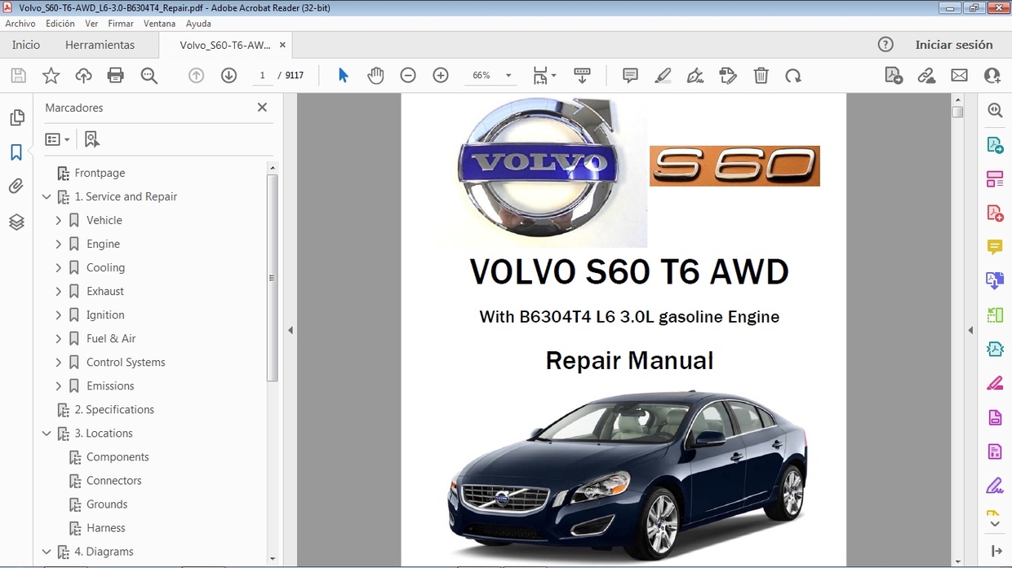Collapse the 3. Locations bookmark
Screen dimensions: 1012x568
[47, 434]
